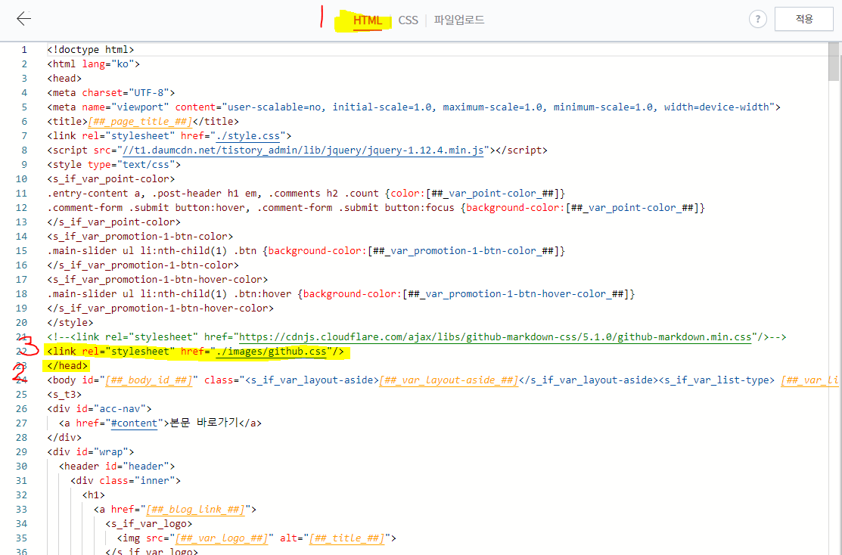Click the [##_blog_link_##] placeholder

[195, 509]
